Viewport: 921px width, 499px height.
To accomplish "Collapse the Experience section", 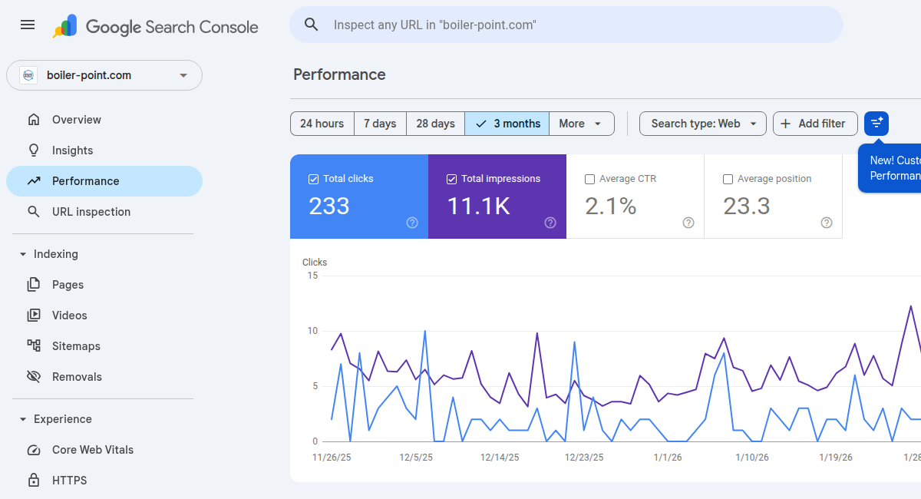I will 22,419.
